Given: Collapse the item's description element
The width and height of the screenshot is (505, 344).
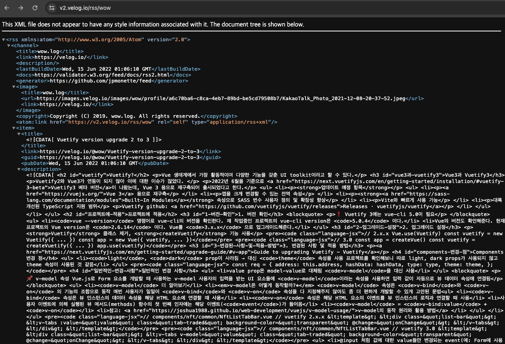Looking at the screenshot, I should click(x=18, y=169).
